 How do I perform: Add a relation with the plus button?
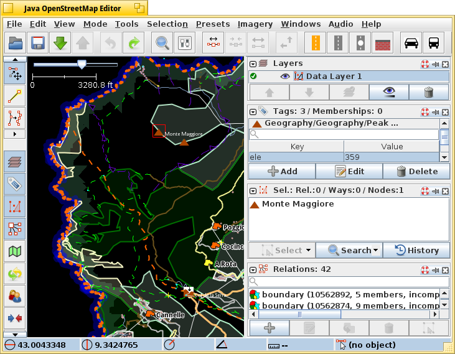[270, 328]
